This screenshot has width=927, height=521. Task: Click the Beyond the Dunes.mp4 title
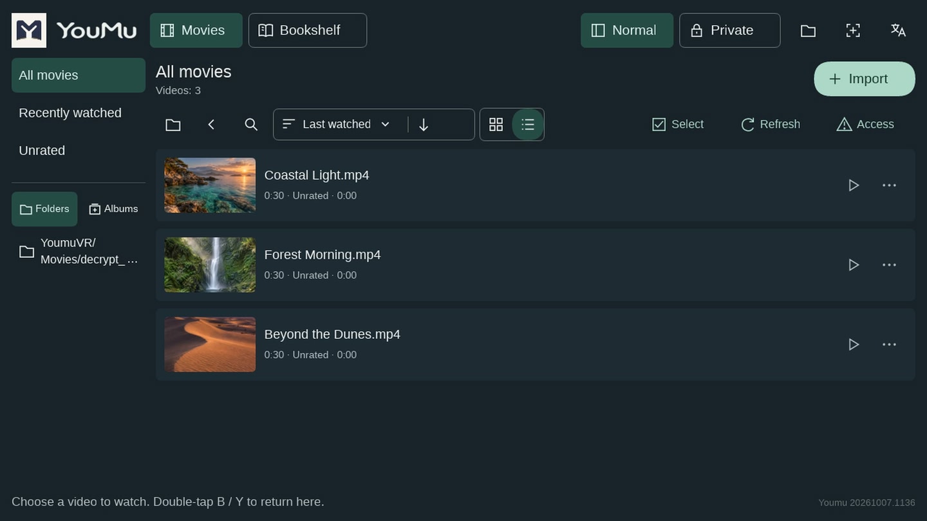(332, 334)
